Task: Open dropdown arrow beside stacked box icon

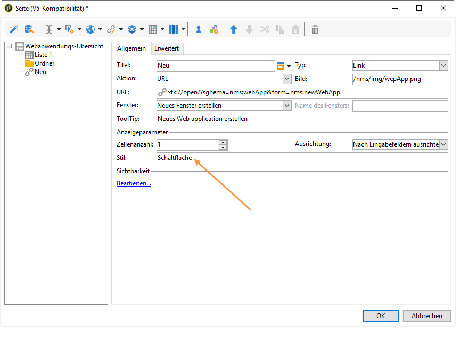Action: [142, 29]
